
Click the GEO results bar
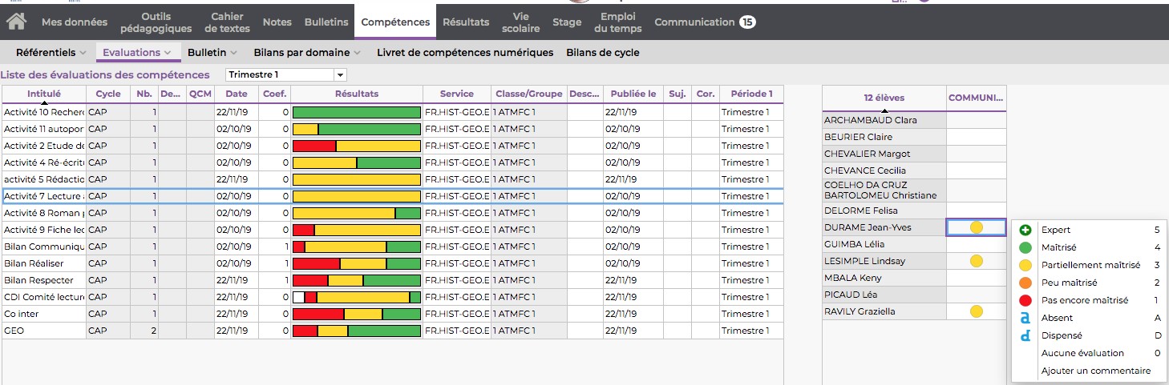tap(357, 331)
